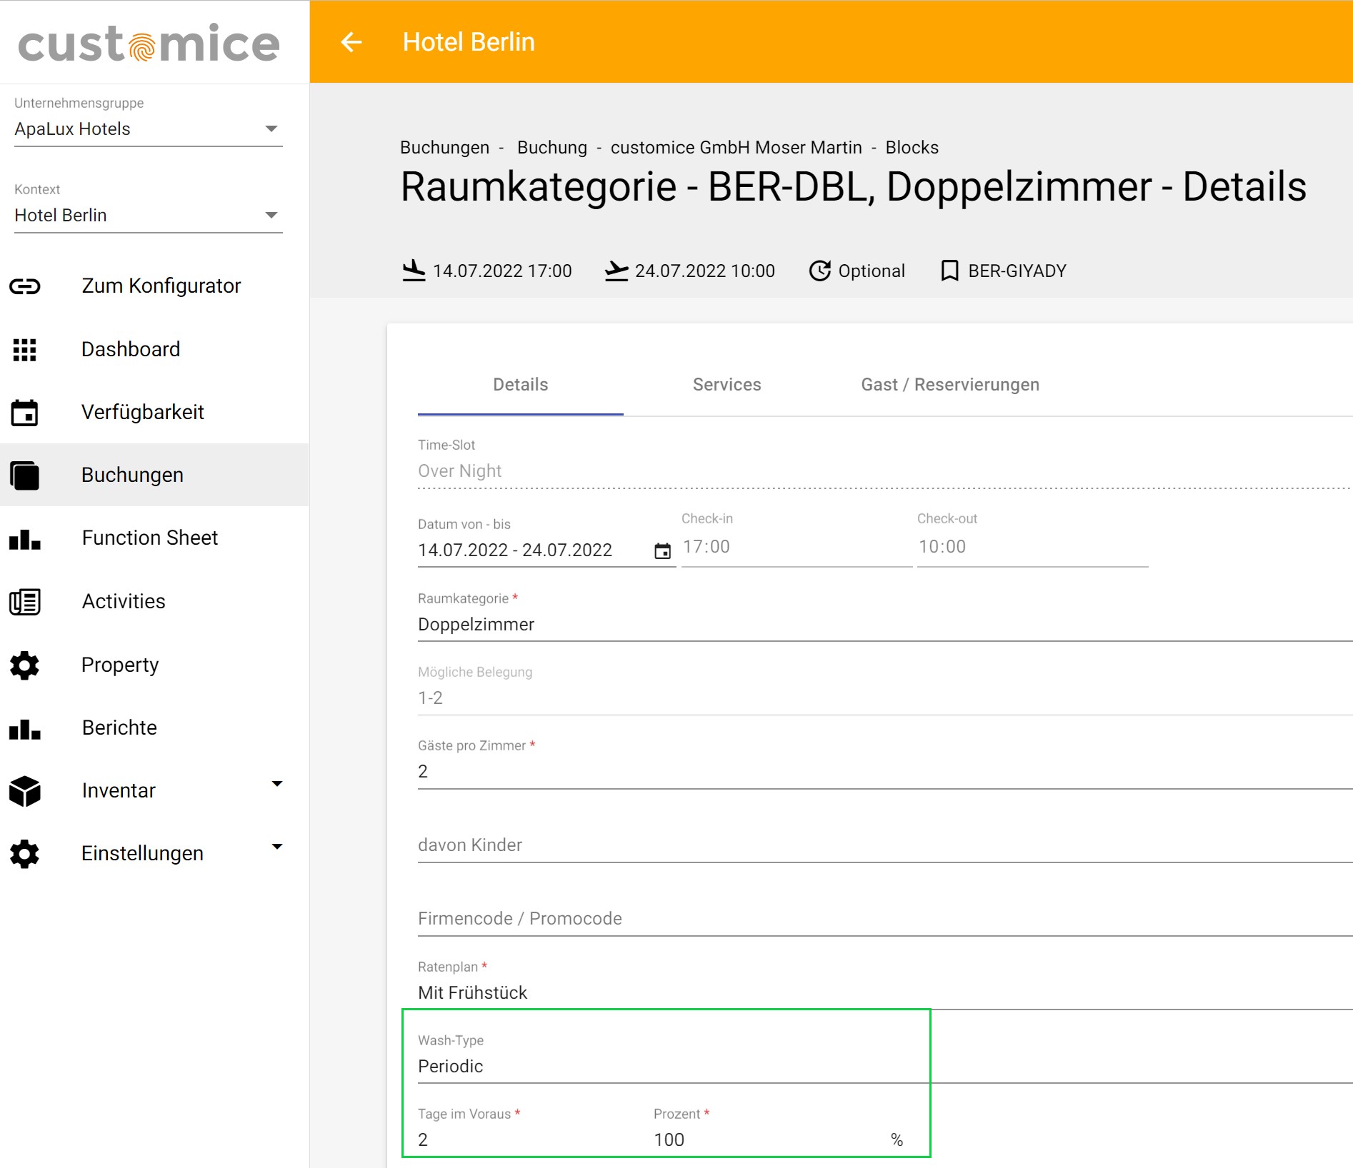Open Verfügbarkeit from the sidebar
1353x1168 pixels.
pos(154,412)
